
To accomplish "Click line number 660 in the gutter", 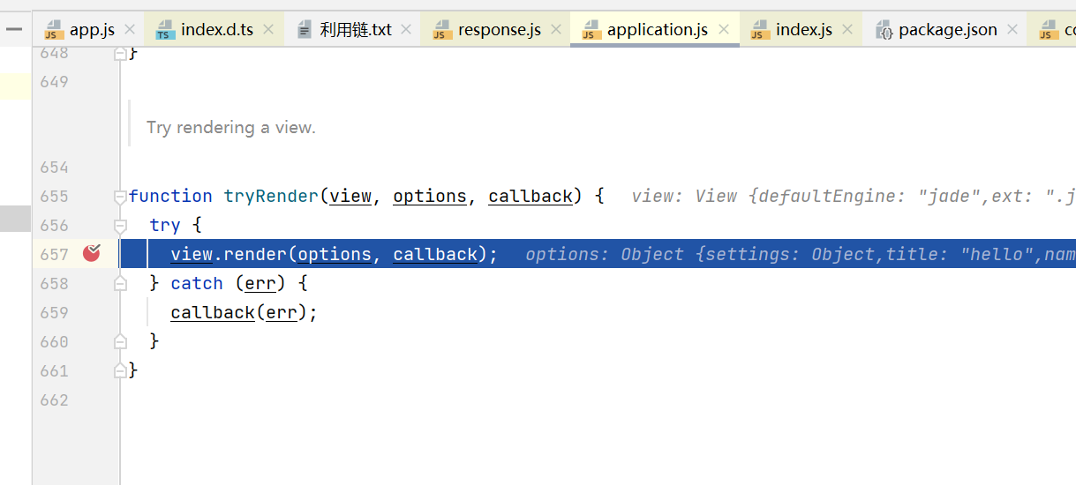I will coord(54,341).
